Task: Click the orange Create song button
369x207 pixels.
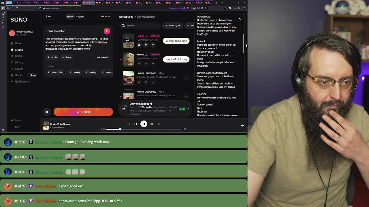Action: tap(83, 112)
